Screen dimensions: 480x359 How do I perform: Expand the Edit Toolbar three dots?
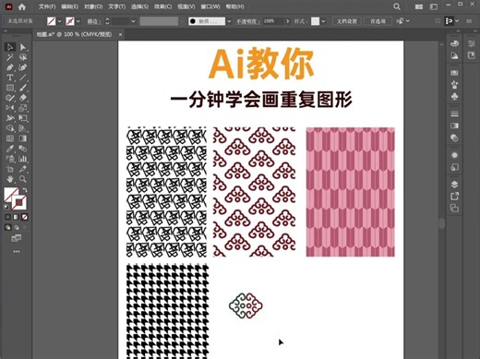pos(17,252)
